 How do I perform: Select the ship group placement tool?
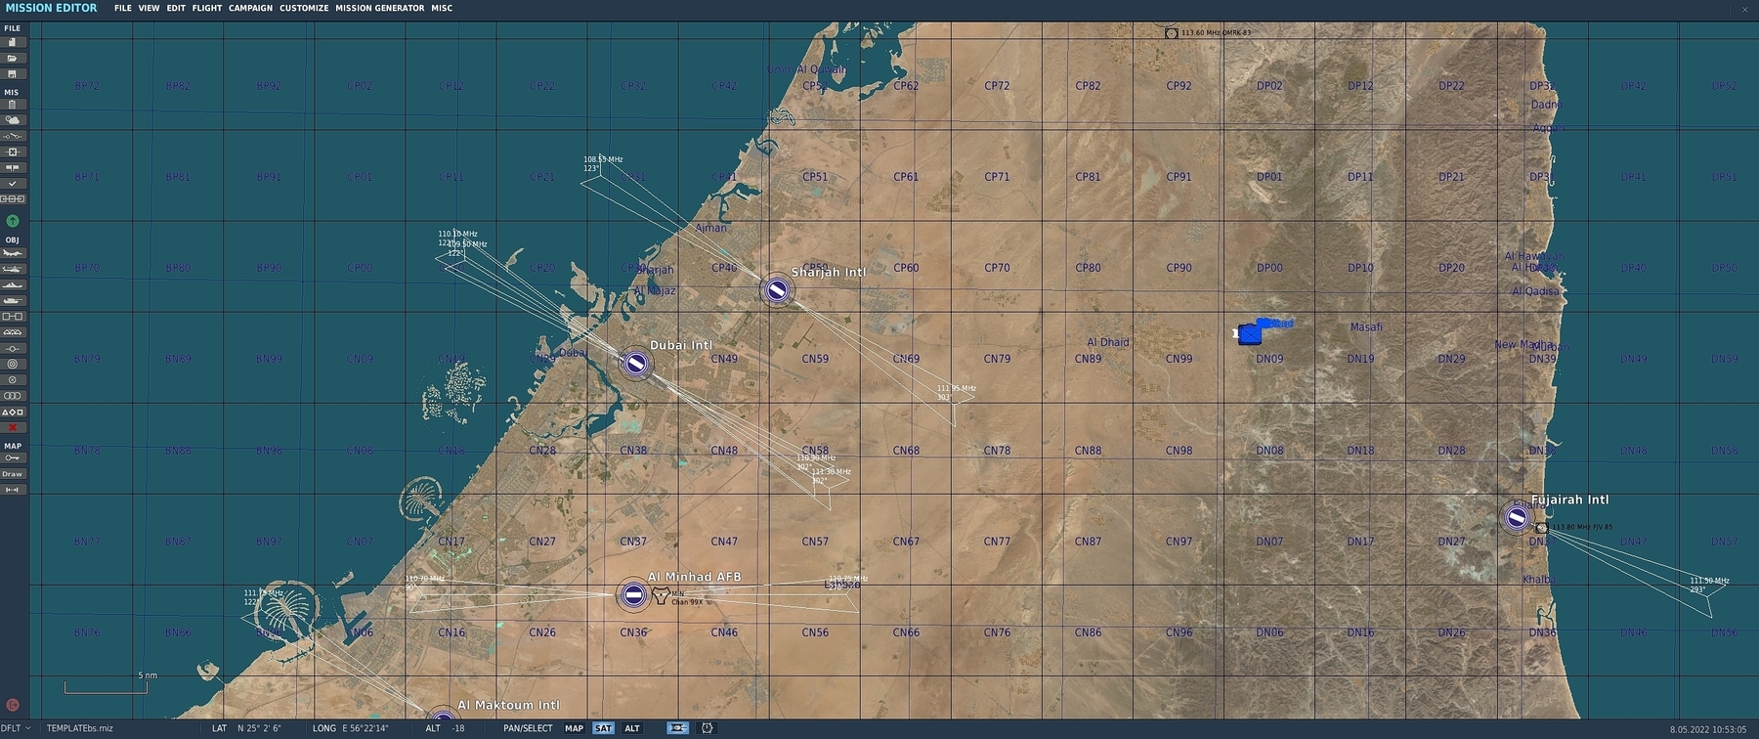pyautogui.click(x=13, y=285)
